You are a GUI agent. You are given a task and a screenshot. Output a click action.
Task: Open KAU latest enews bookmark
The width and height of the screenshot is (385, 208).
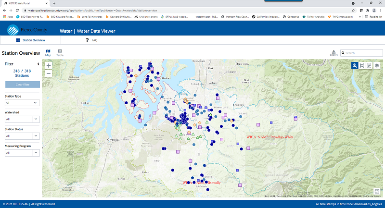146,17
